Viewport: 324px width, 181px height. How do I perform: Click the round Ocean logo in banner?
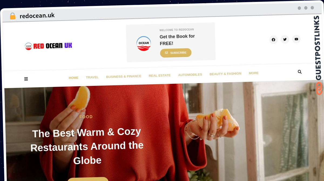(x=144, y=43)
